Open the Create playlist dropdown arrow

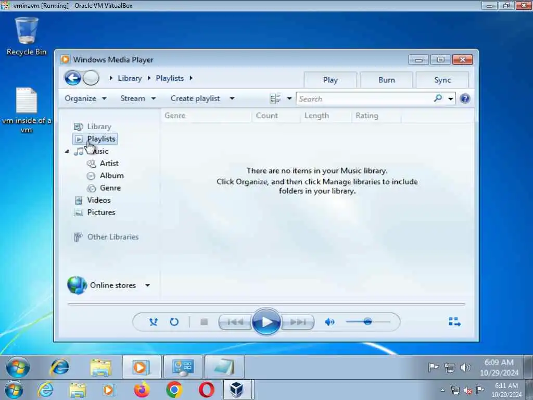click(x=232, y=98)
